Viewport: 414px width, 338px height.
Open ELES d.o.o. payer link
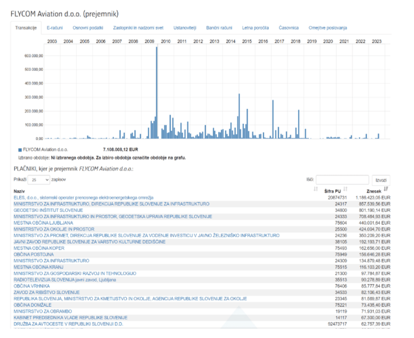tap(83, 198)
